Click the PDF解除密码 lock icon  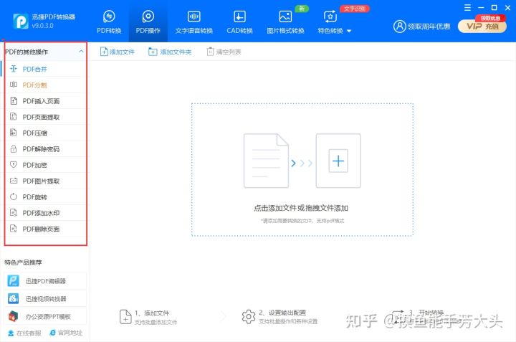point(14,149)
